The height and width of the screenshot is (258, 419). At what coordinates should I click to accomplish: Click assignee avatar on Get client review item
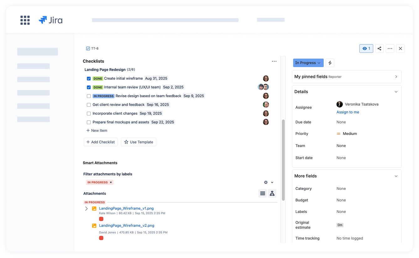pyautogui.click(x=266, y=105)
